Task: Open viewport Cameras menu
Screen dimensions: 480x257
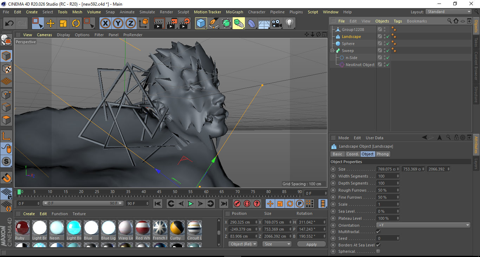Action: pyautogui.click(x=44, y=35)
